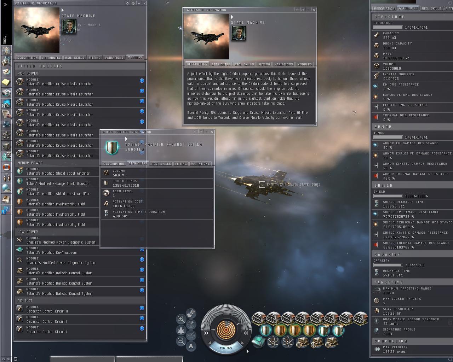Open the Modules tab in the left Battleship window
The image size is (453, 362).
point(135,57)
